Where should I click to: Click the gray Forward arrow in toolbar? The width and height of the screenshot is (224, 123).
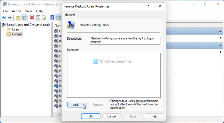10,18
